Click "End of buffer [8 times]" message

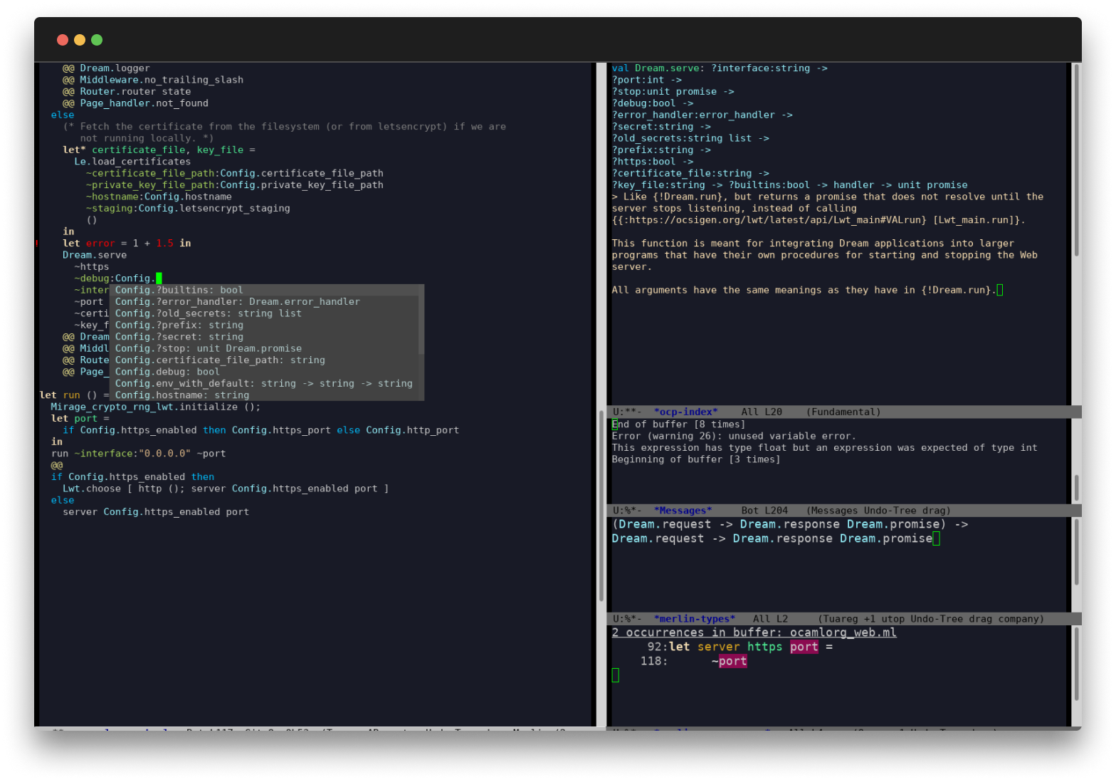(679, 424)
